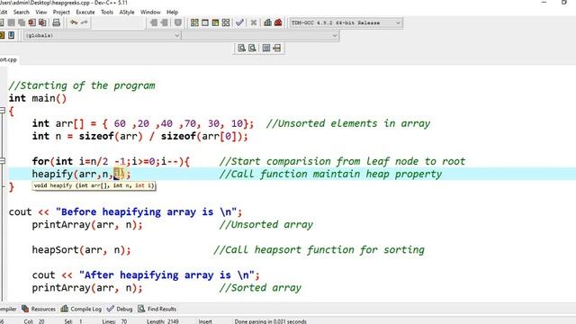
Task: Click the Redo arrow icon
Action: click(x=84, y=22)
